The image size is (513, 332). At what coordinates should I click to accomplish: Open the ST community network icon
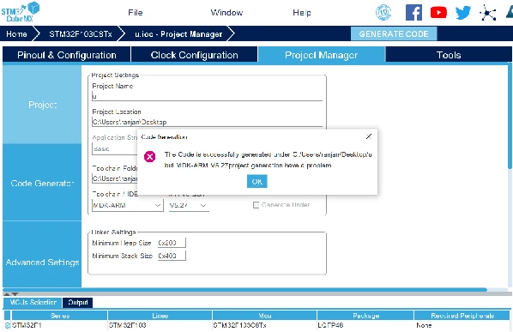point(488,13)
